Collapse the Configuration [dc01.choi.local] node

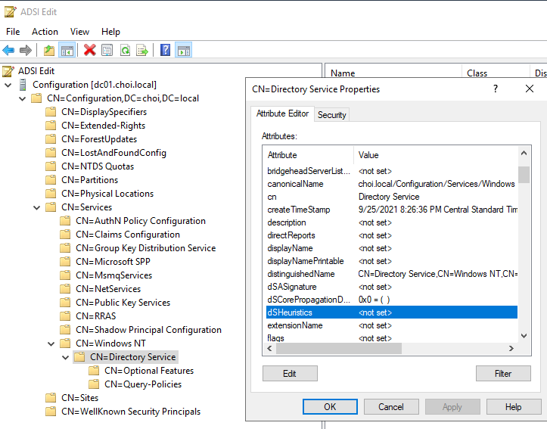coord(8,85)
